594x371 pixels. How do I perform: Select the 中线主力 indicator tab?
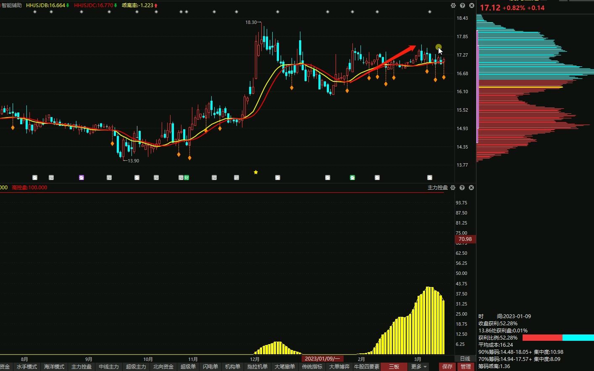[109, 366]
